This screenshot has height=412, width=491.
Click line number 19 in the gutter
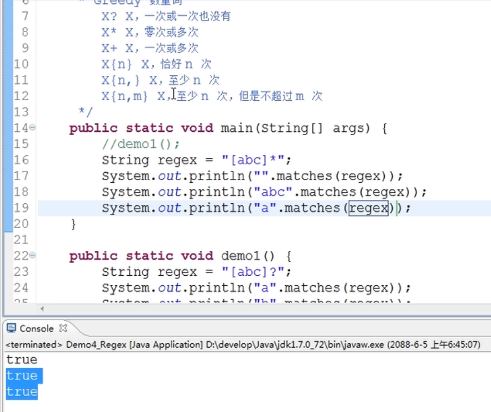[x=20, y=208]
